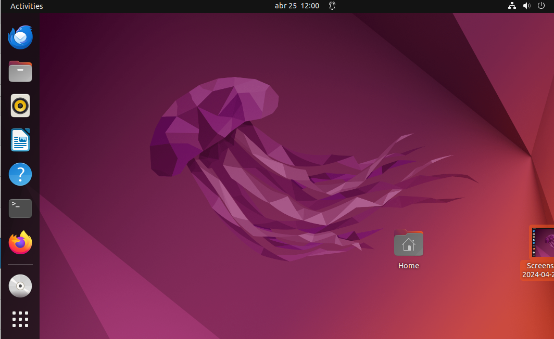Open the Files file manager in the dock

20,71
